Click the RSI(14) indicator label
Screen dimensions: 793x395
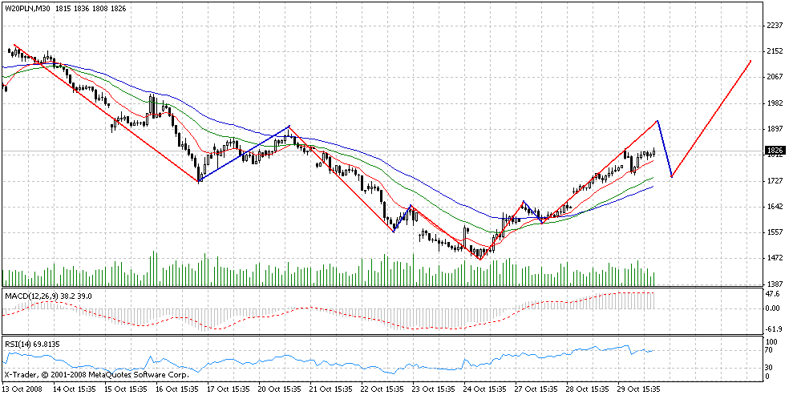(x=18, y=344)
